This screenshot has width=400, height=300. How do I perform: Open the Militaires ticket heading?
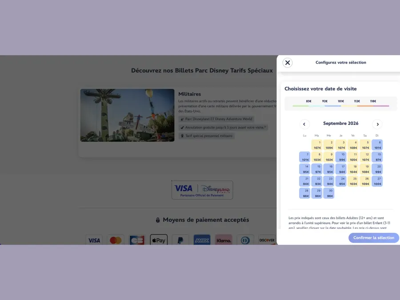click(189, 94)
